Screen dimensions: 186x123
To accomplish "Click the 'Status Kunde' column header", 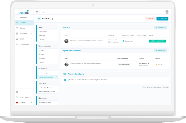I will [x=141, y=35].
